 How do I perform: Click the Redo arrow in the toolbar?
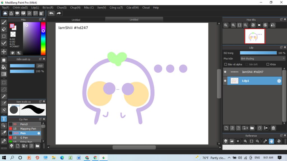(x=59, y=13)
